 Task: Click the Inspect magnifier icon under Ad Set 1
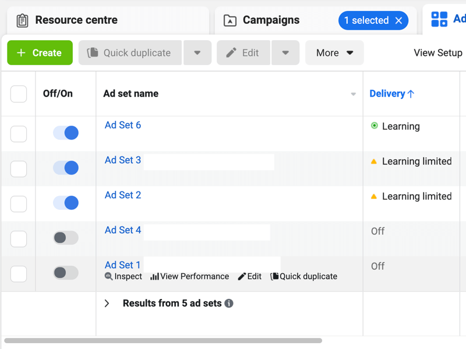point(108,277)
